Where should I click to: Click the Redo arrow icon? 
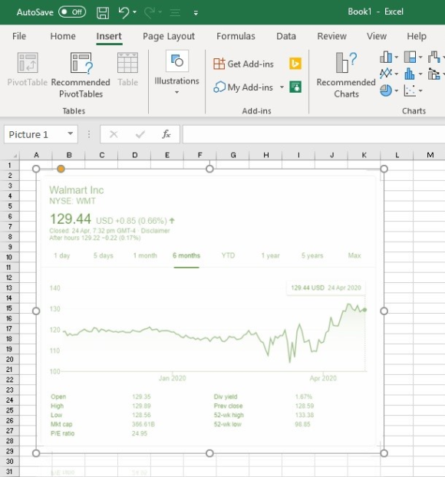[150, 13]
